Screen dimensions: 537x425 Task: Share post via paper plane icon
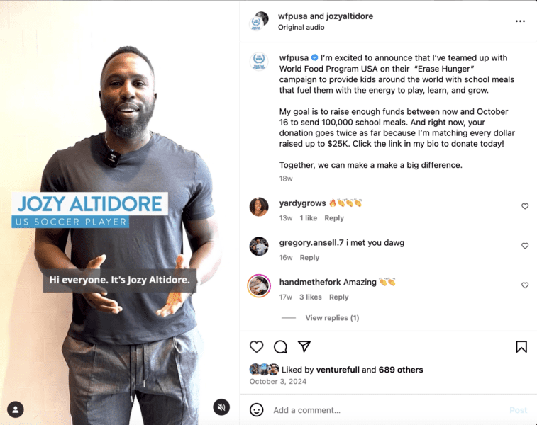[304, 346]
